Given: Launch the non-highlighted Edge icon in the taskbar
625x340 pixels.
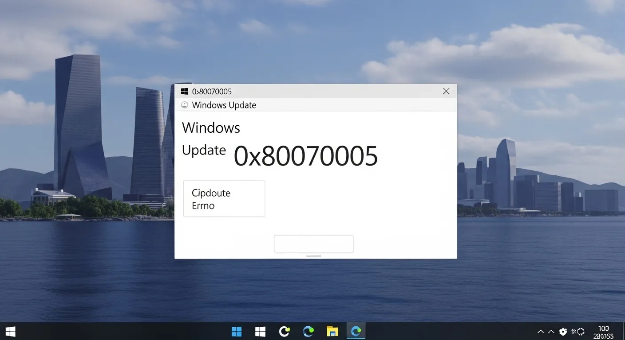Looking at the screenshot, I should (x=308, y=332).
